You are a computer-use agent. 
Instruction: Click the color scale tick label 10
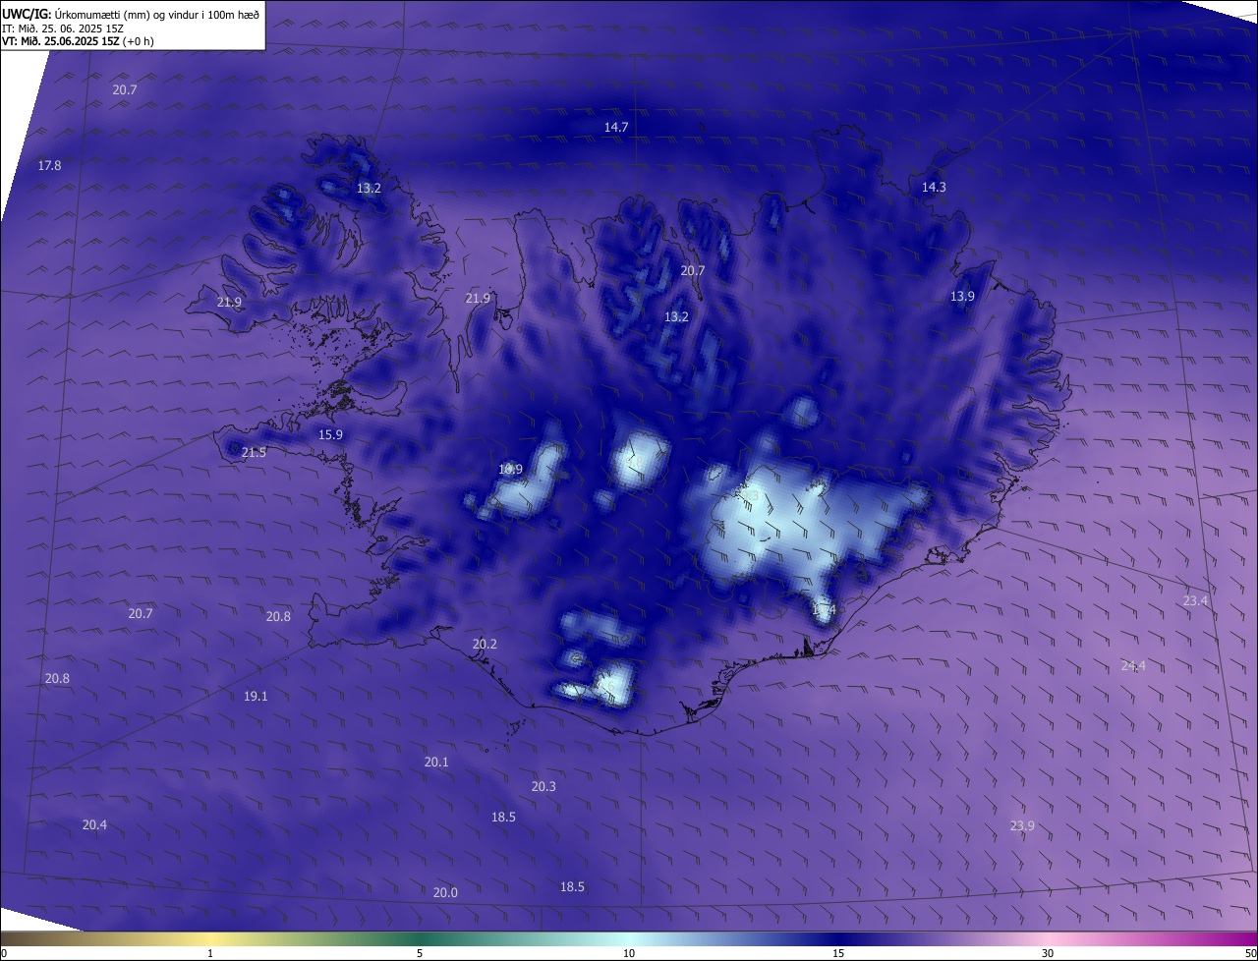coord(629,953)
